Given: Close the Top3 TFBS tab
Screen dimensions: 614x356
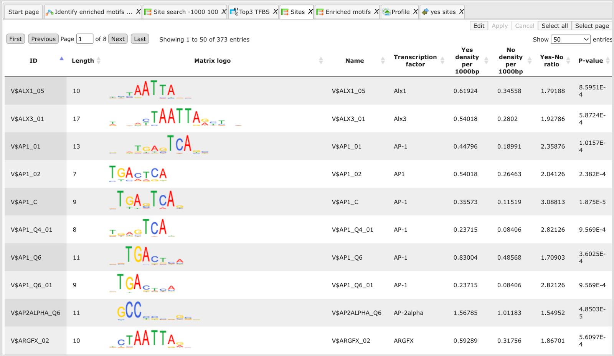Looking at the screenshot, I should pos(275,12).
